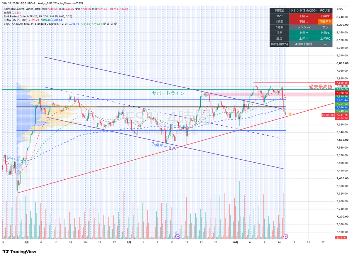Click the PO状態 table header
Viewport: 352px width, 258px height.
point(325,11)
